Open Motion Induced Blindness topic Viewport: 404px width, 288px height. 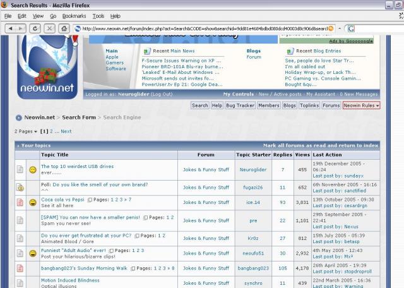click(x=70, y=280)
